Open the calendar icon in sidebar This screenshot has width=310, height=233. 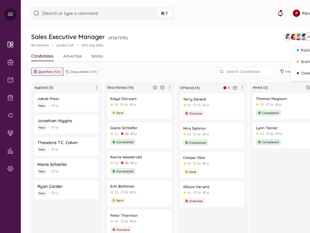[10, 98]
